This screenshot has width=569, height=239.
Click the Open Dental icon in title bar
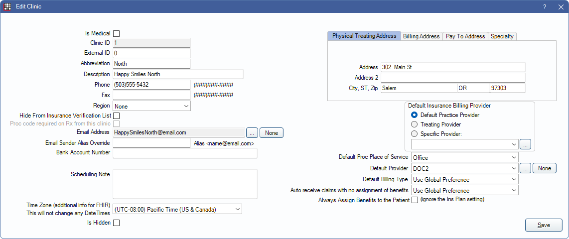pos(7,6)
